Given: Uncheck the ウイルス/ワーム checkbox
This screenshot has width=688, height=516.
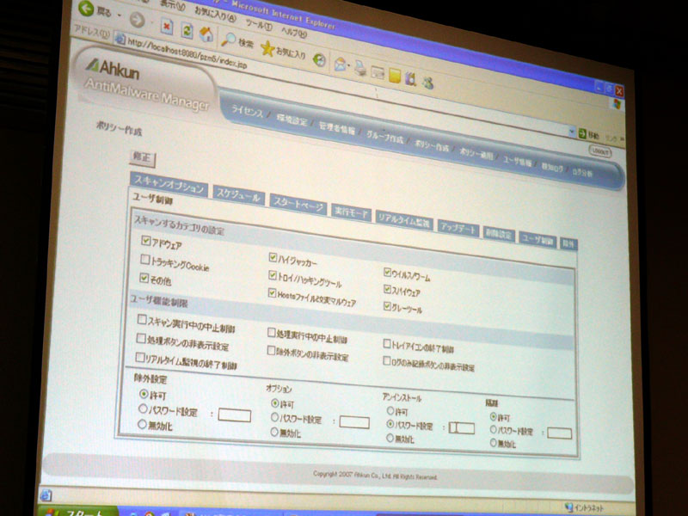Looking at the screenshot, I should tap(388, 273).
